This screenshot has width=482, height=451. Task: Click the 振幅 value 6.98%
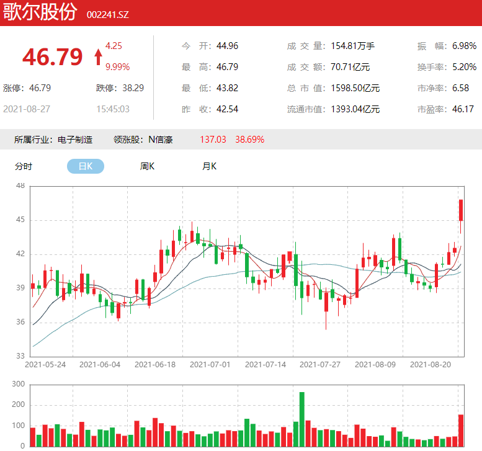pos(464,46)
